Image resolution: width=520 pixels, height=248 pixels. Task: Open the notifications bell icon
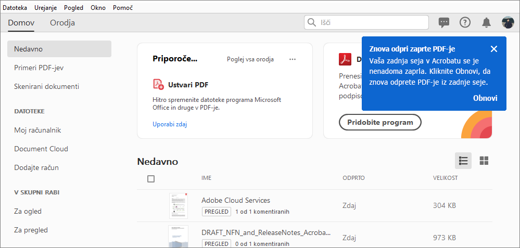pos(486,22)
